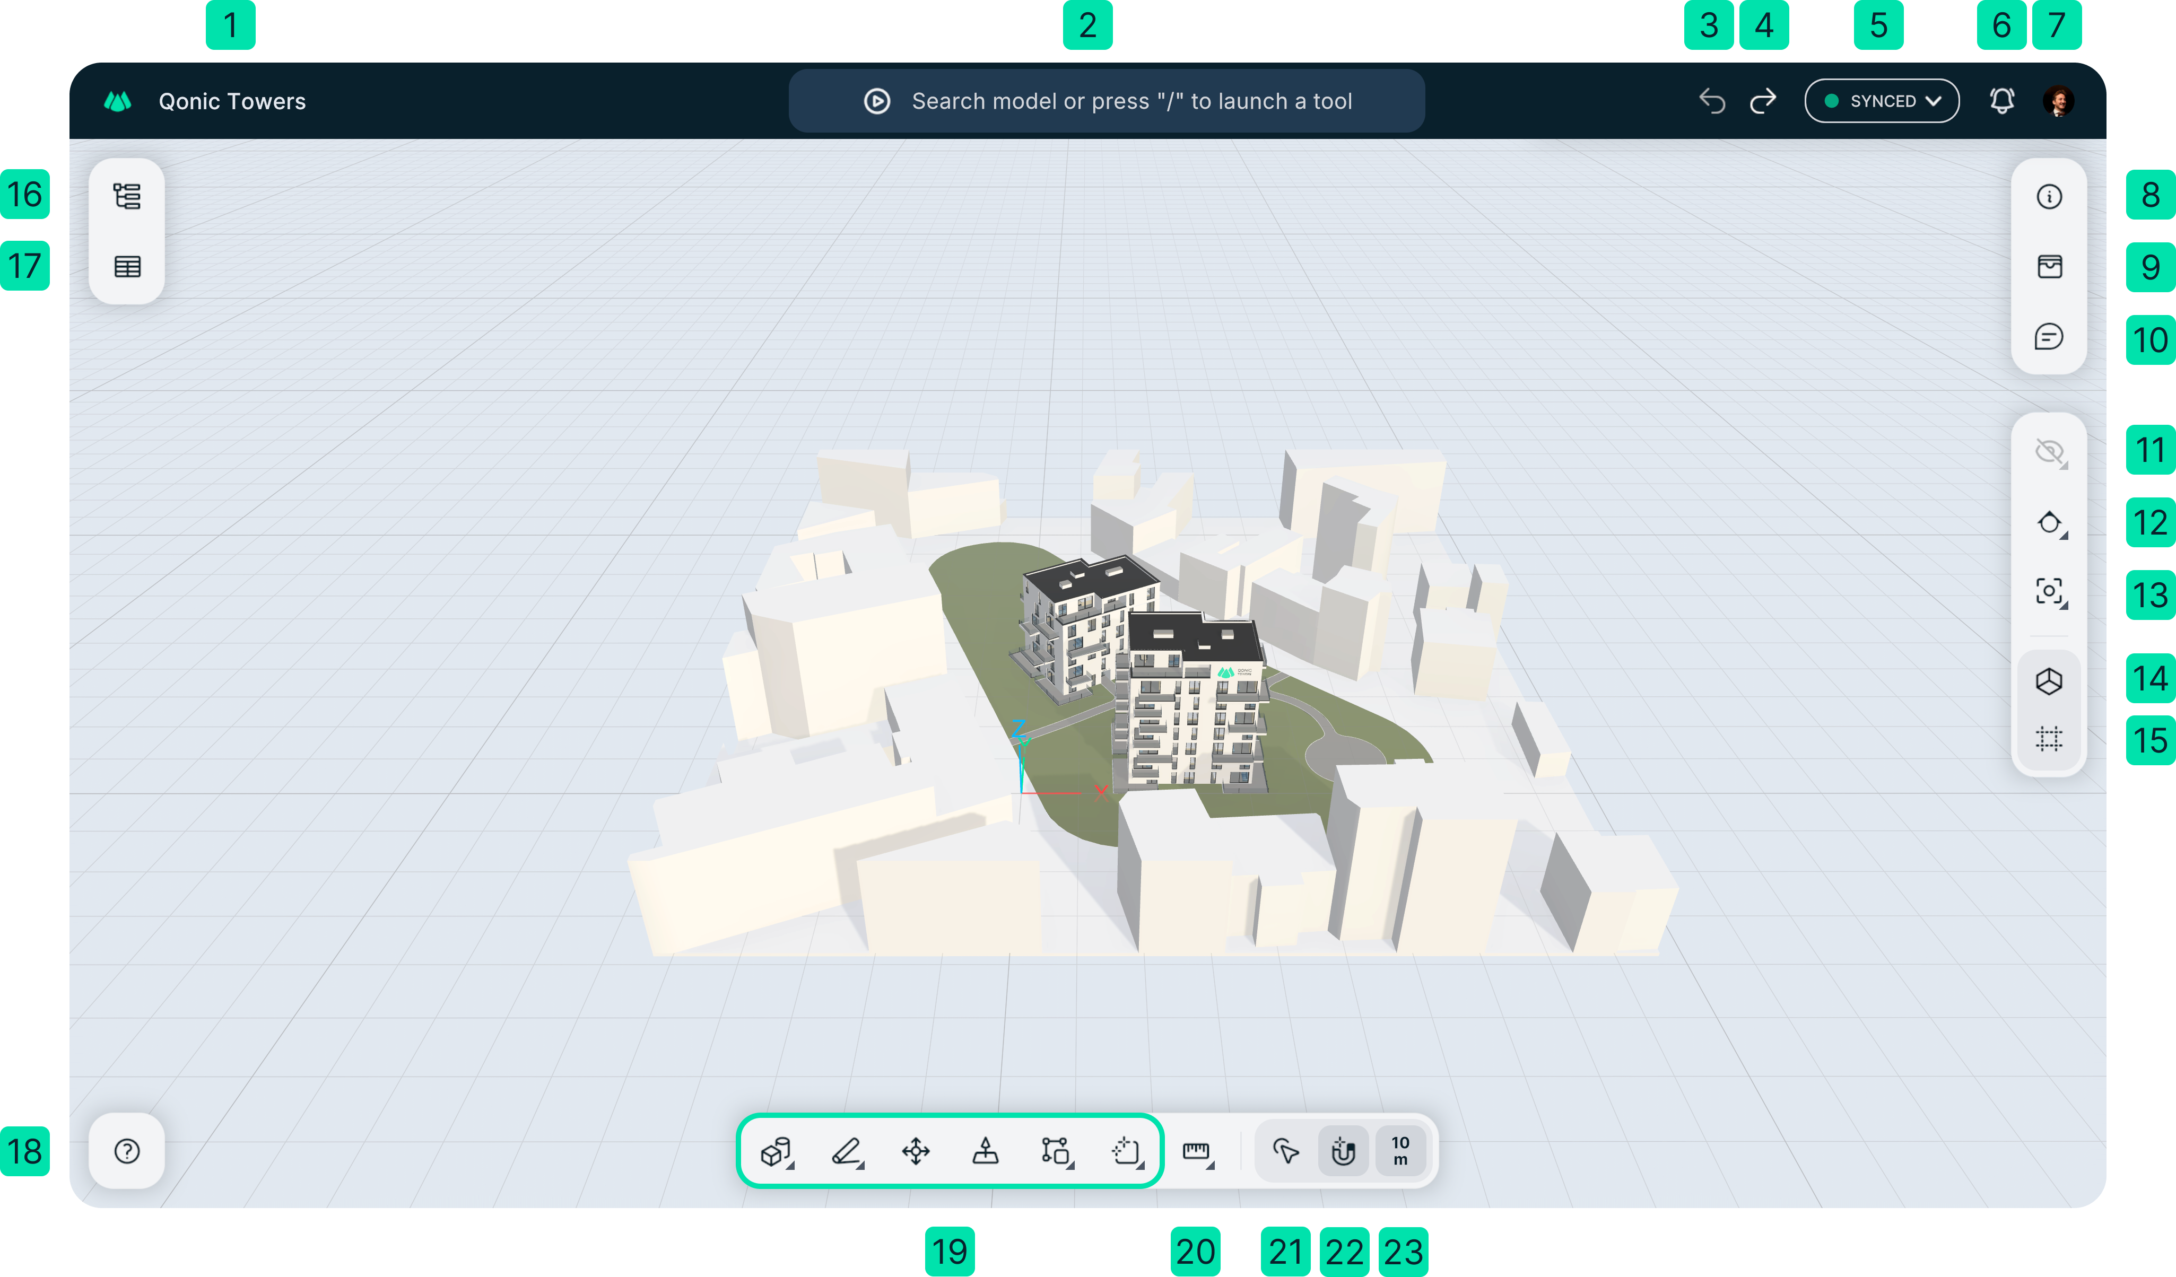
Task: Toggle hidden elements visibility eye icon
Action: [x=2049, y=452]
